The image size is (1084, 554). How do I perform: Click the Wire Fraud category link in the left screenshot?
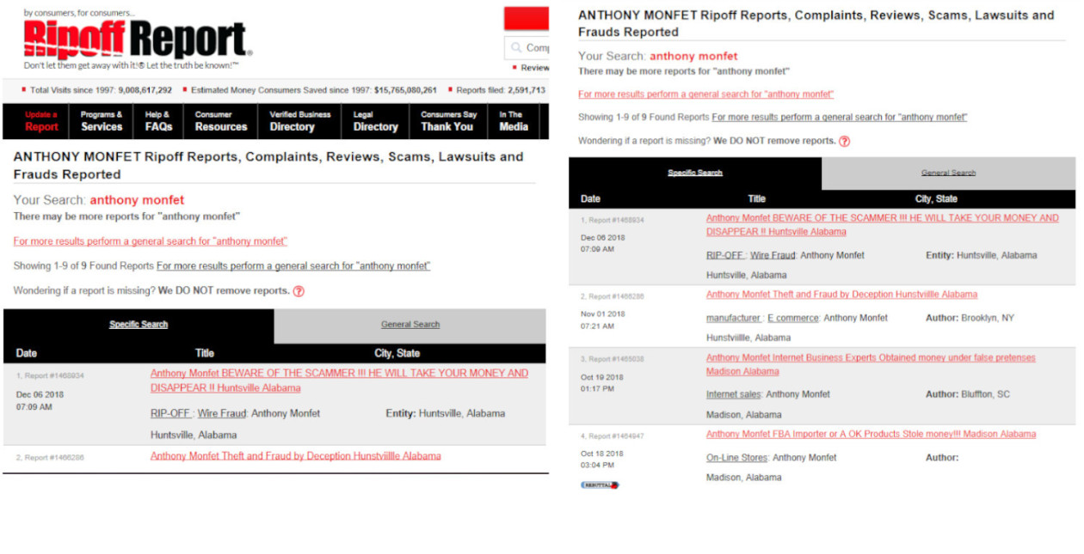tap(222, 414)
